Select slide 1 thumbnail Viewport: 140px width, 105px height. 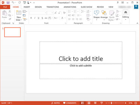[x=12, y=32]
